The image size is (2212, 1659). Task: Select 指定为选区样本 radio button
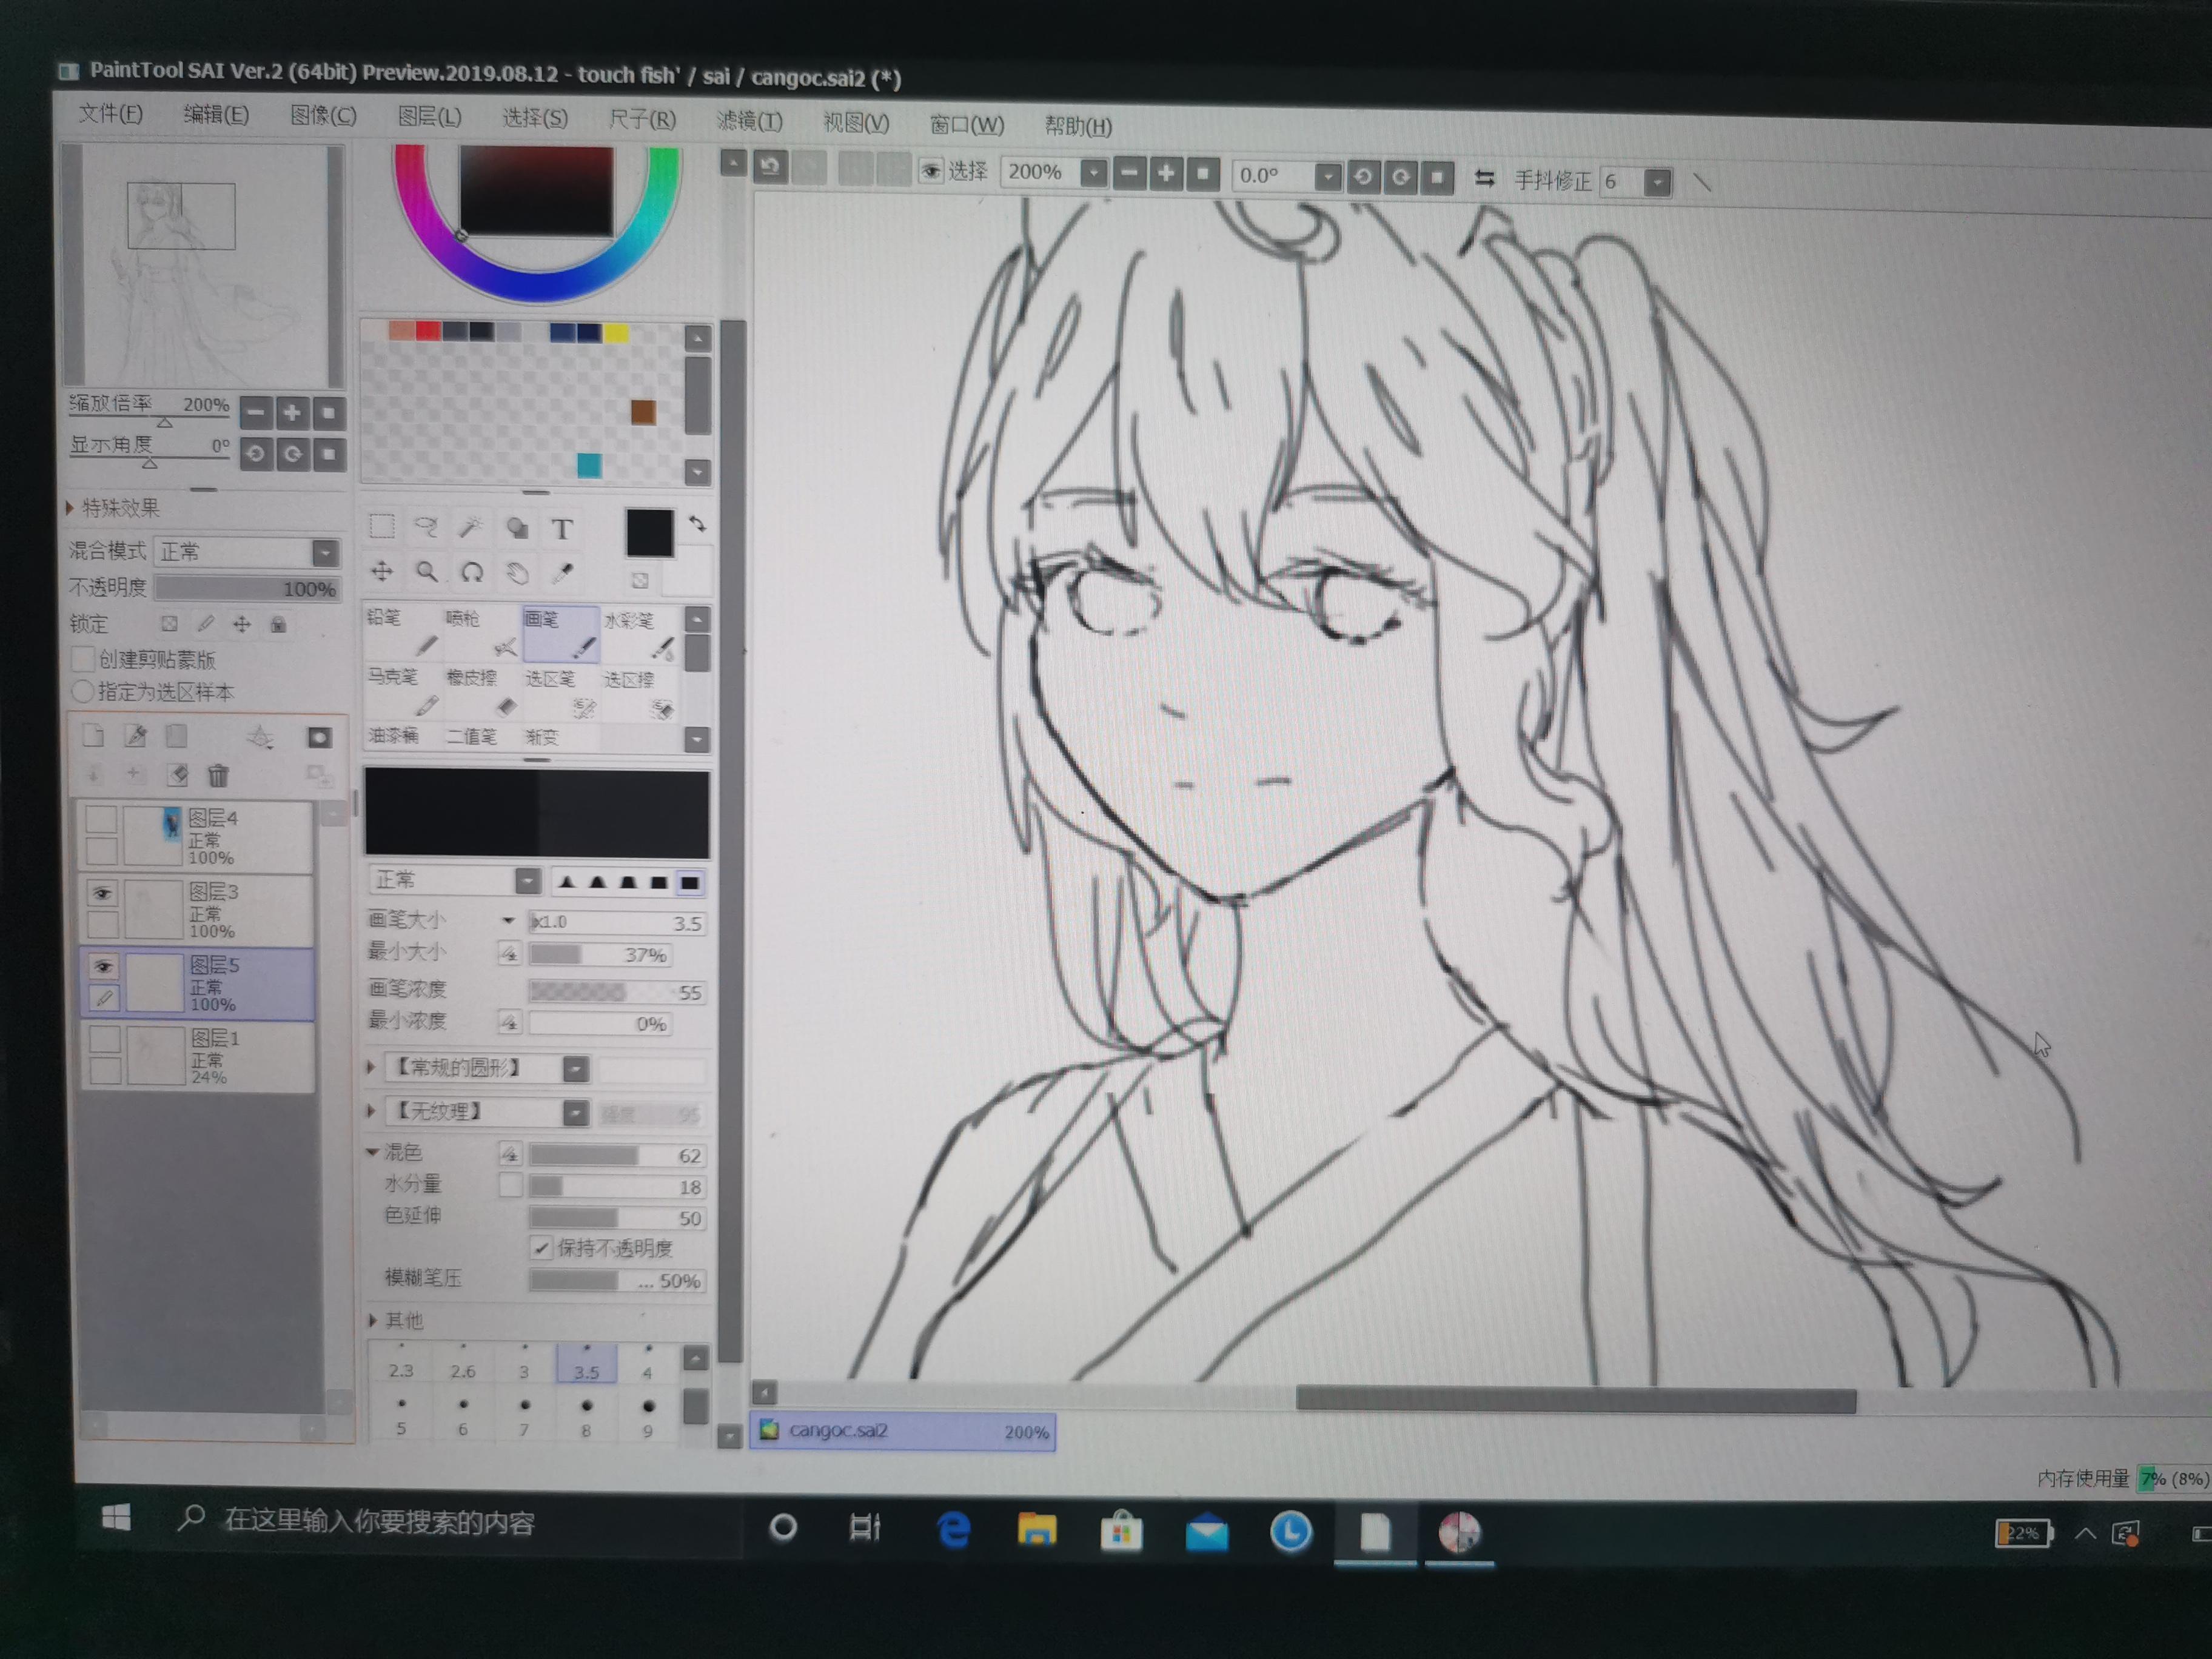click(83, 691)
